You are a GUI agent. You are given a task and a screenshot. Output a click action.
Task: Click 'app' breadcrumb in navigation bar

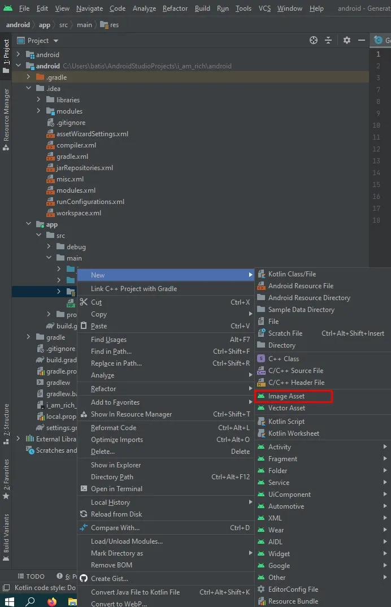[x=45, y=25]
